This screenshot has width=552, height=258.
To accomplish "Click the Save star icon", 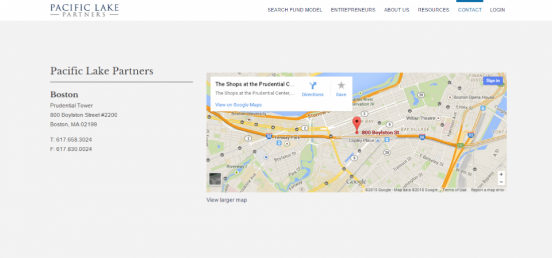I will click(x=341, y=85).
